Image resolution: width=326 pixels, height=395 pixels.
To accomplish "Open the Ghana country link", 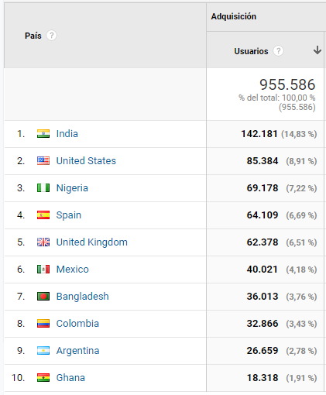I will point(70,378).
